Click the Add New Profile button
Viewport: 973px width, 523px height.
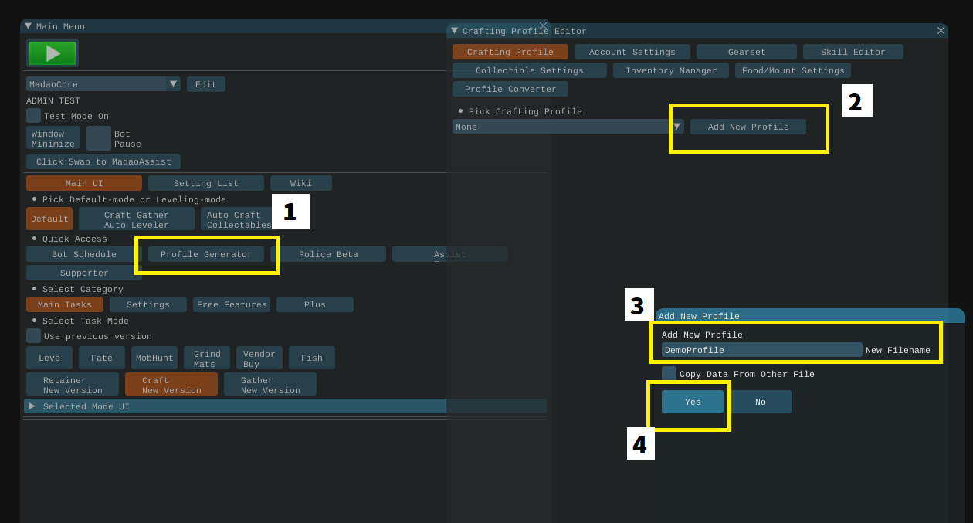pyautogui.click(x=748, y=127)
